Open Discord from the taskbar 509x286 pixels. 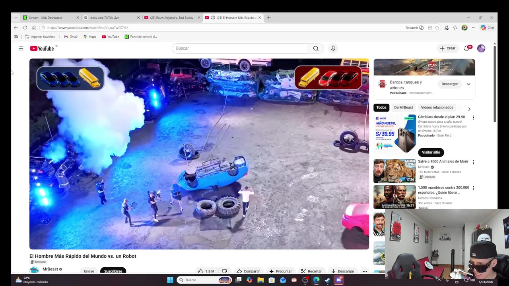click(x=338, y=280)
